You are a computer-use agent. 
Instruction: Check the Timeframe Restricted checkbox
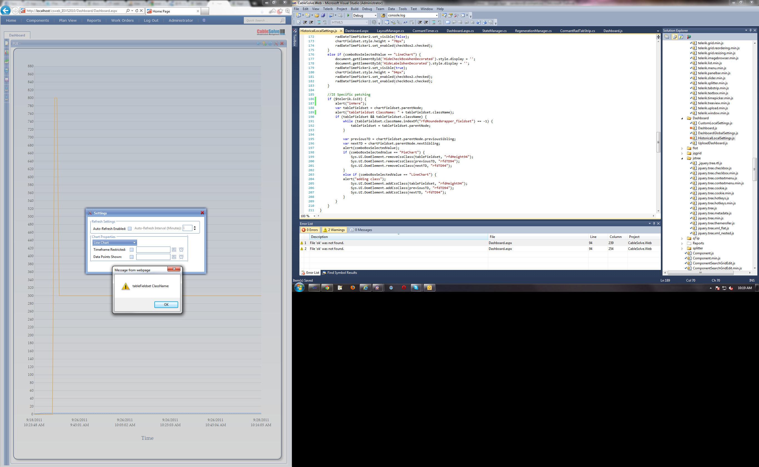click(x=132, y=250)
